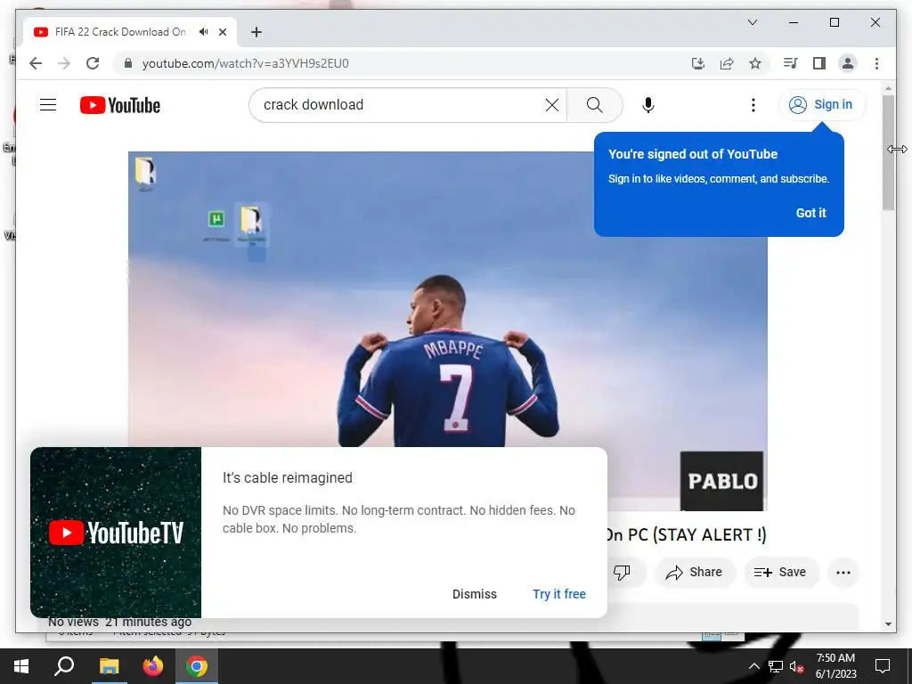Viewport: 912px width, 684px height.
Task: Toggle Chrome side panel
Action: click(x=819, y=63)
